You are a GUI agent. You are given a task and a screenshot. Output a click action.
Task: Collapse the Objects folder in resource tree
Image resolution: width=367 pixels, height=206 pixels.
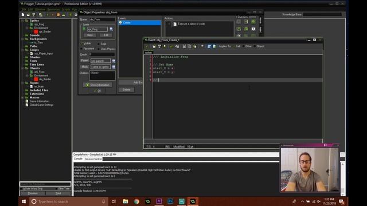point(22,68)
